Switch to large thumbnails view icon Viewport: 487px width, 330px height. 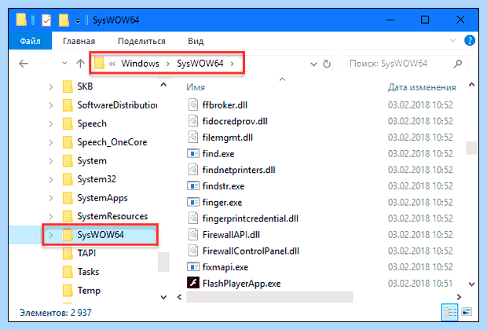pyautogui.click(x=467, y=312)
